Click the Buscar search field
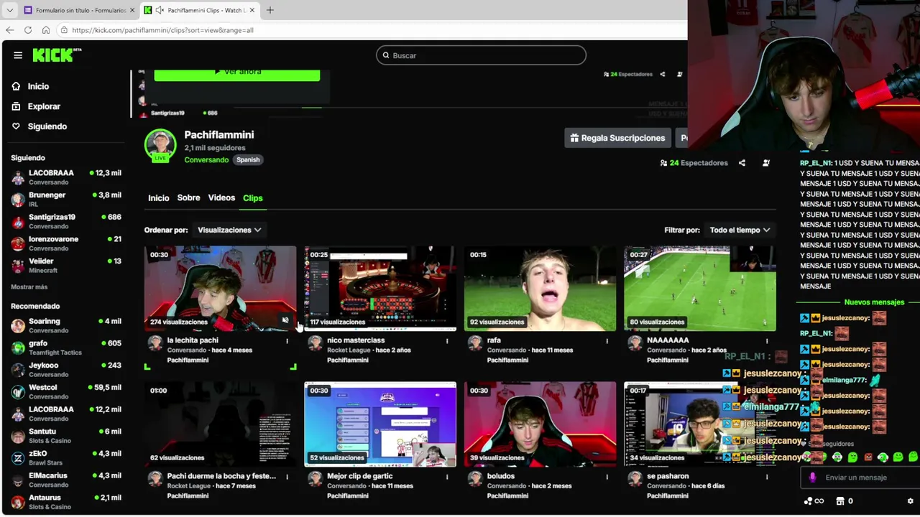Screen dimensions: 920x517 pos(481,55)
